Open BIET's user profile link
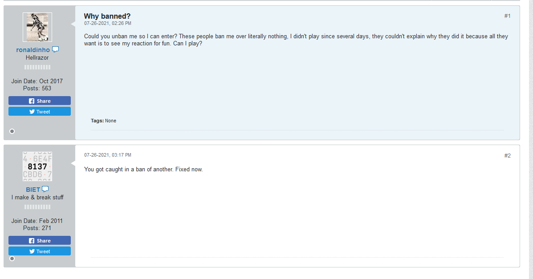Image resolution: width=533 pixels, height=279 pixels. pyautogui.click(x=33, y=190)
